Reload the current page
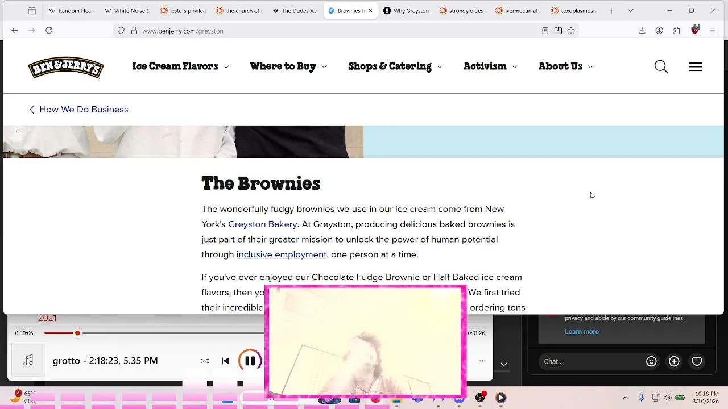Viewport: 728px width, 409px height. (49, 31)
